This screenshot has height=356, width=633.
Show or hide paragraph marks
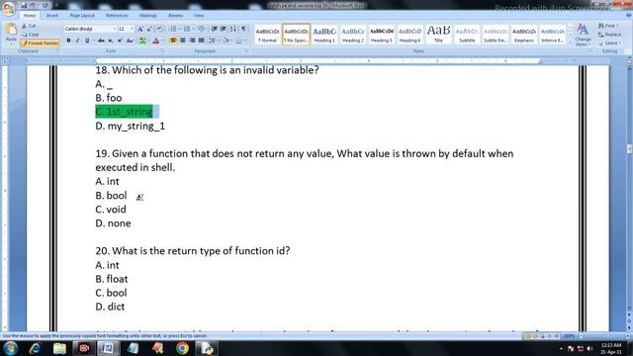click(243, 29)
